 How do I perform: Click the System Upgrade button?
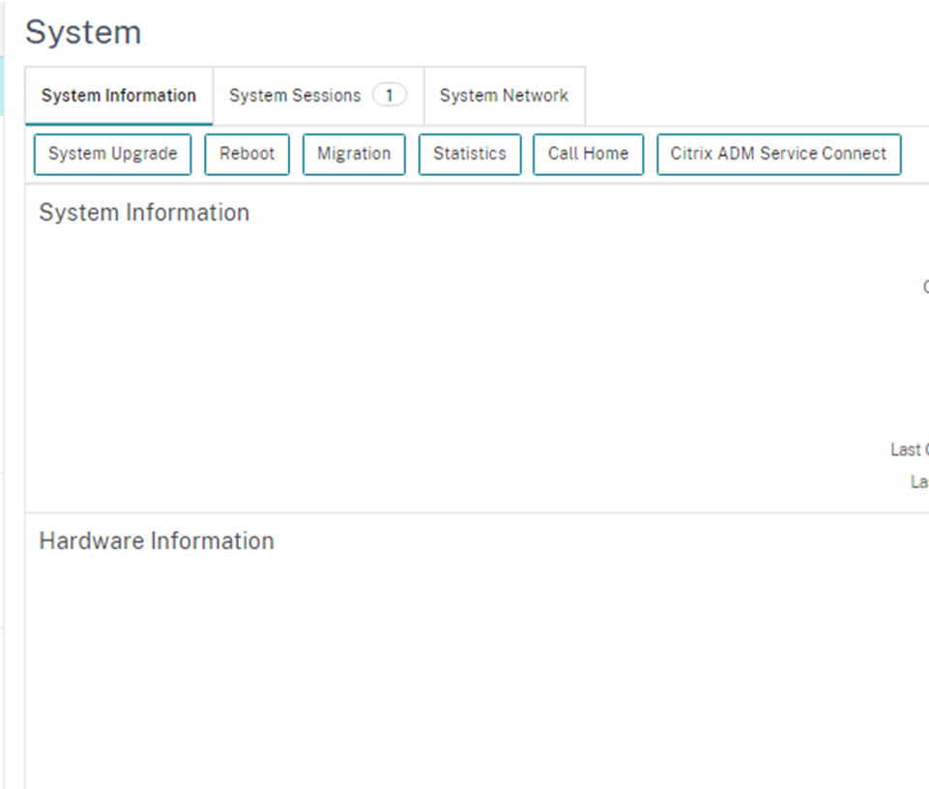click(112, 154)
